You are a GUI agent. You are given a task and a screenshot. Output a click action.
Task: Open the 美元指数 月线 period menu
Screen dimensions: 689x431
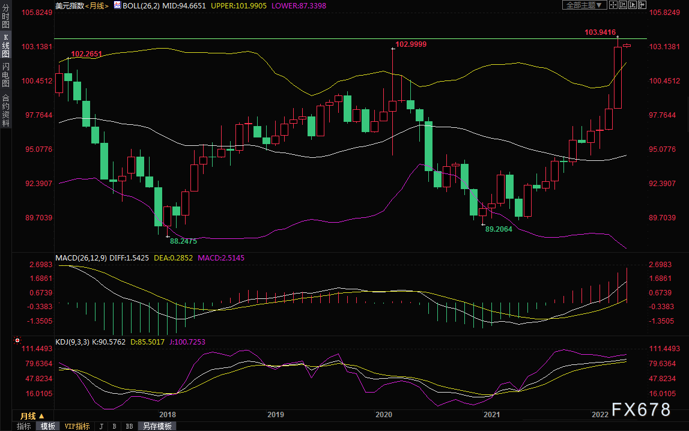(96, 6)
